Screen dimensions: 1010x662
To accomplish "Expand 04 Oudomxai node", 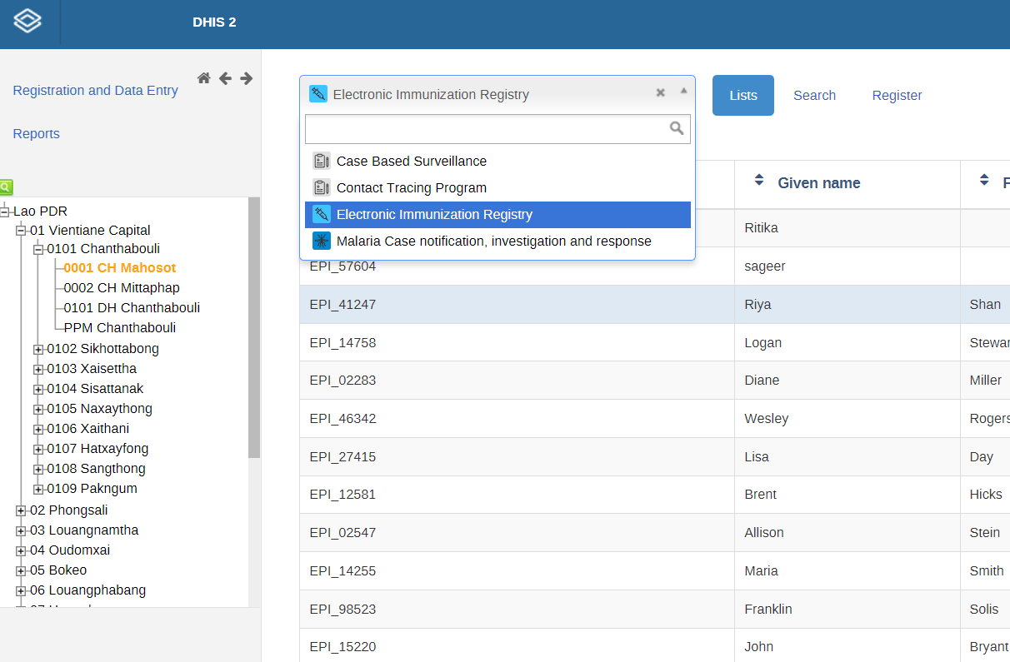I will [21, 551].
